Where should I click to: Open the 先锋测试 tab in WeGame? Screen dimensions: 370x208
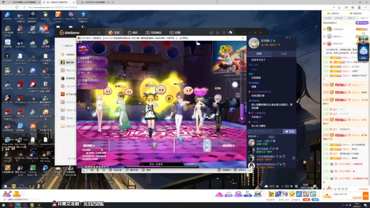click(154, 32)
